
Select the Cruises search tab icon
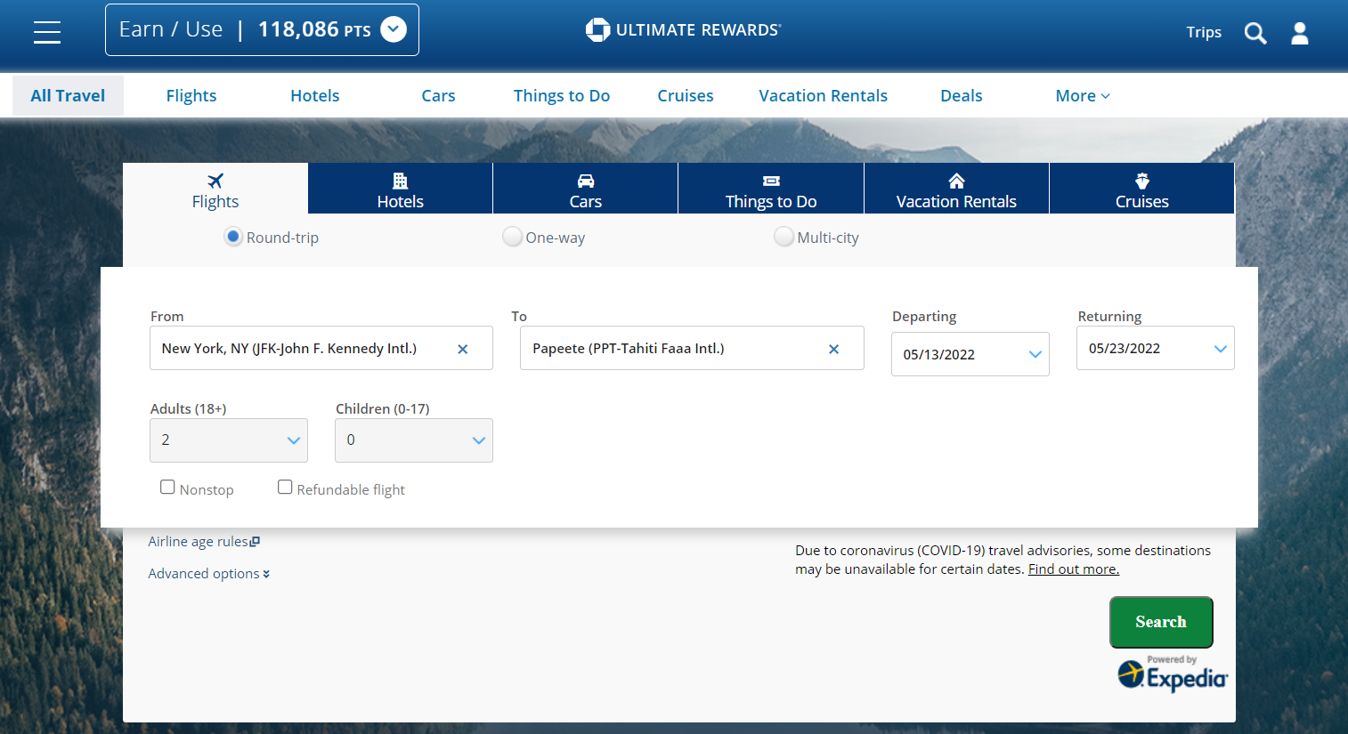1141,181
